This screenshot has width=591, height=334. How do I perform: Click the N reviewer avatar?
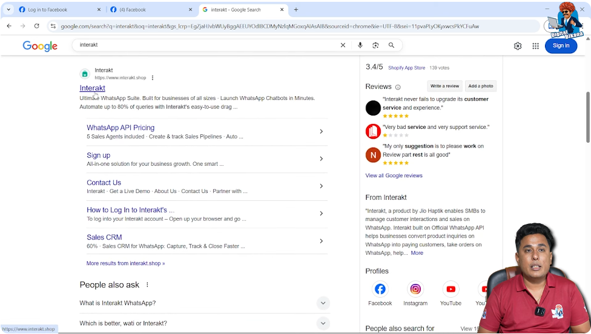[x=373, y=155]
